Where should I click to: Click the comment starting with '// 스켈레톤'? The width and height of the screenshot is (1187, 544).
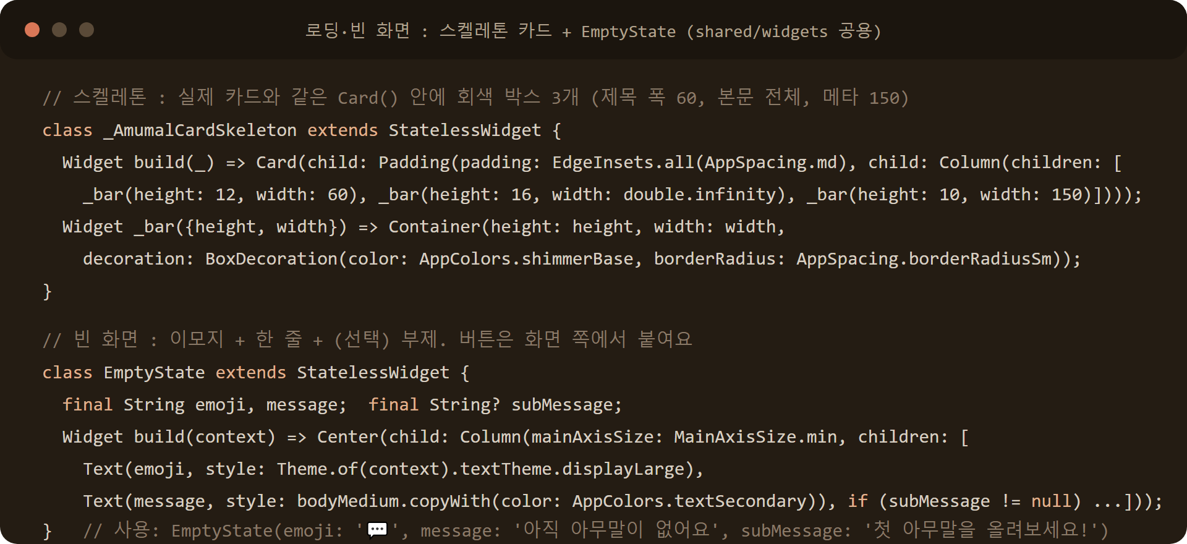pyautogui.click(x=475, y=98)
